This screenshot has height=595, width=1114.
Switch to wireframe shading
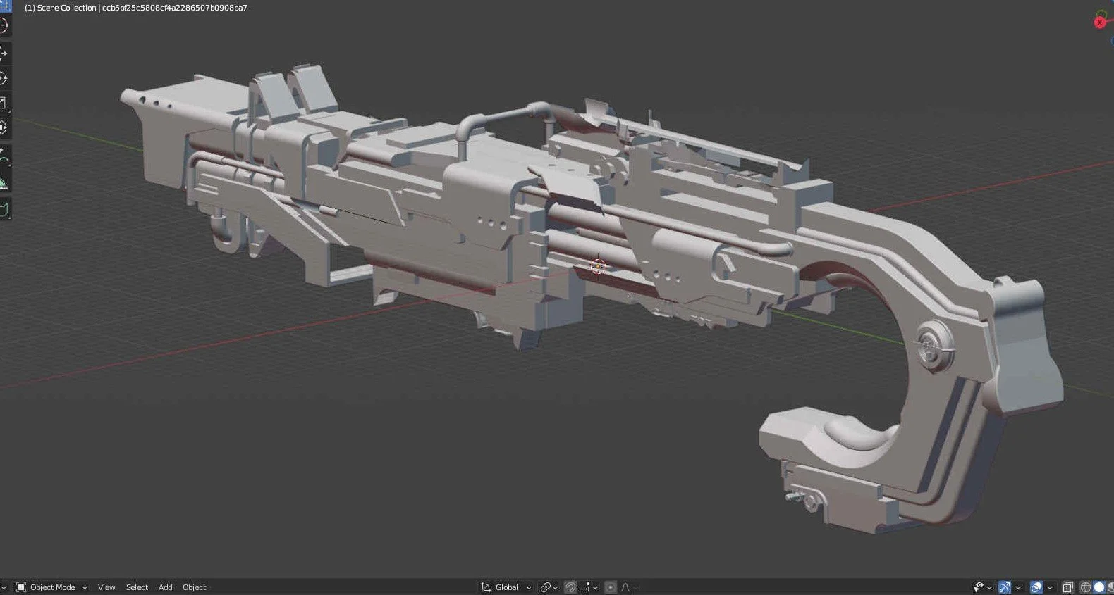(x=1086, y=587)
